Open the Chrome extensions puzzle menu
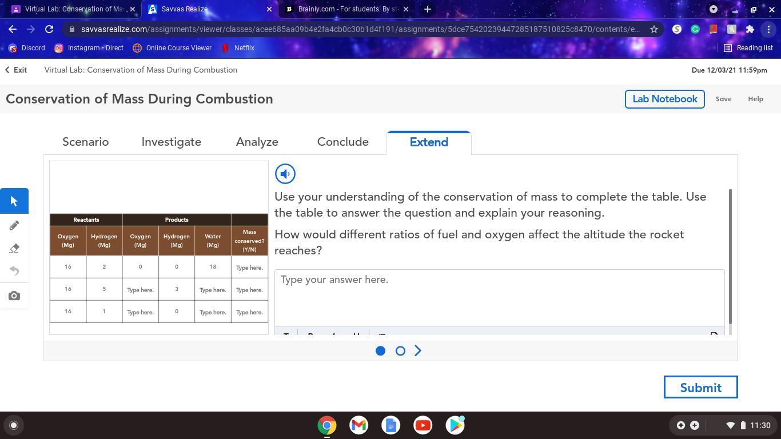 pos(750,29)
